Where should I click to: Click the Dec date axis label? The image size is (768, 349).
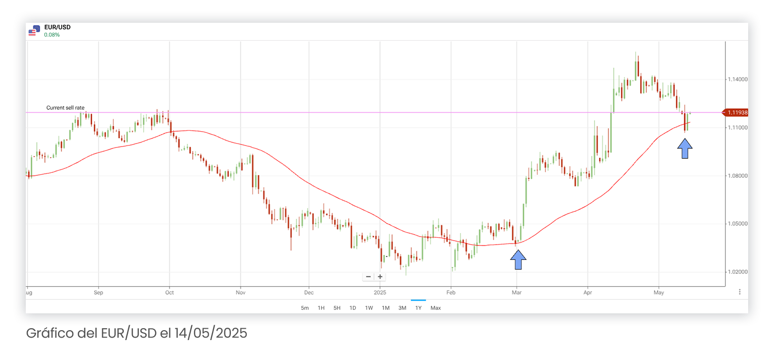pos(309,292)
